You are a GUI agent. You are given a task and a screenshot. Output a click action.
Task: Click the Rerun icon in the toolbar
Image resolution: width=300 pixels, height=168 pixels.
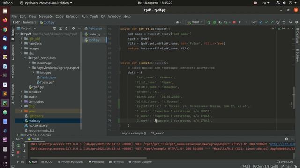click(x=209, y=22)
